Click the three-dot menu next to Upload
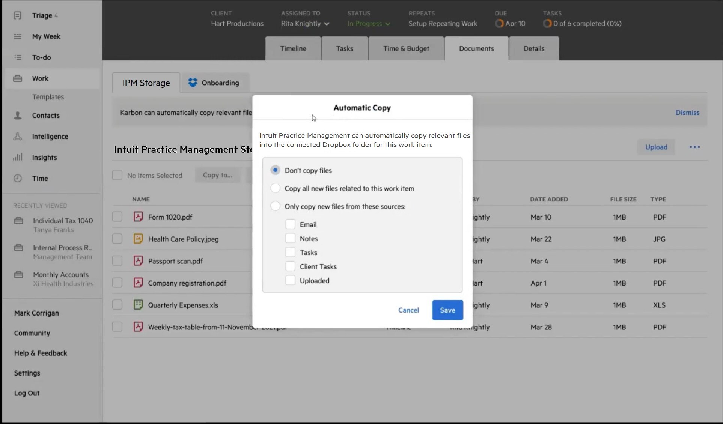The height and width of the screenshot is (424, 723). [695, 147]
